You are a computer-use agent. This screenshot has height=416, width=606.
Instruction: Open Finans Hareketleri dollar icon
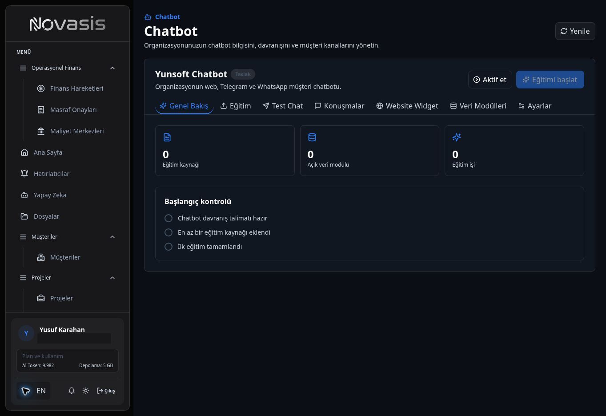pyautogui.click(x=41, y=88)
